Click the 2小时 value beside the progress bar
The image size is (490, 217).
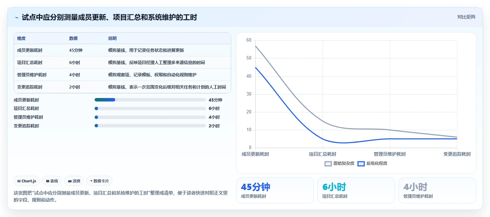coord(214,126)
